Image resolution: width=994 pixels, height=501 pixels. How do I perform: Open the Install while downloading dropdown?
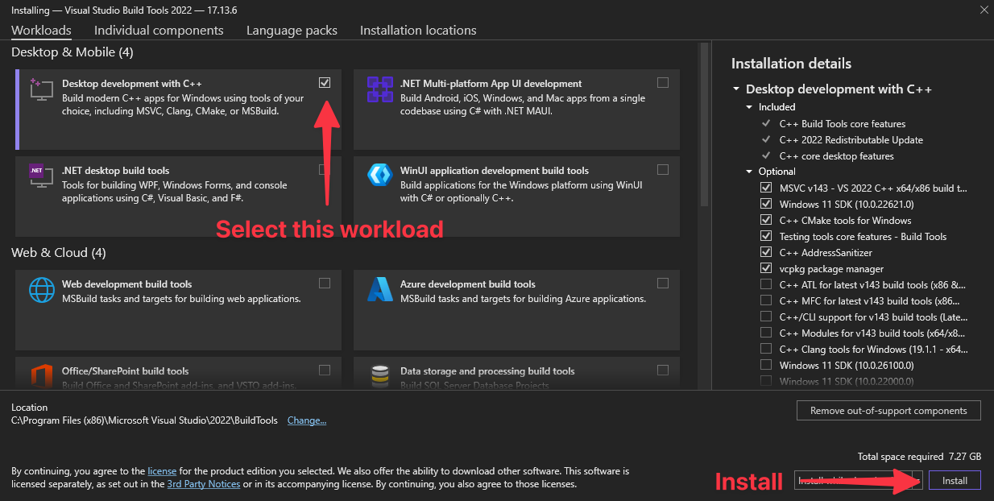(916, 480)
